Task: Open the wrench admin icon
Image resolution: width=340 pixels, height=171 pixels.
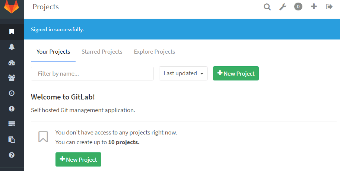Action: 283,7
